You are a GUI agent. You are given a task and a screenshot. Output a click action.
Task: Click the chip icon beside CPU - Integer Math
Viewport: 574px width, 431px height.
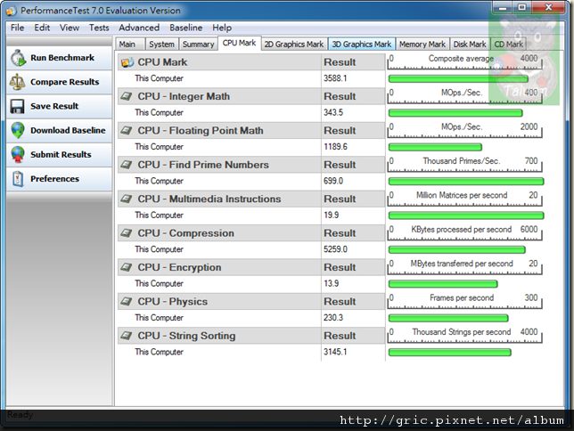tap(127, 96)
